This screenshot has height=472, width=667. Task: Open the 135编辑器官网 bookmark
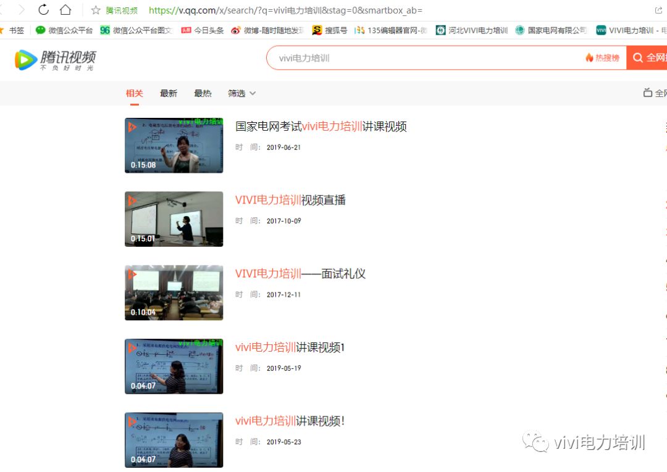tap(390, 30)
